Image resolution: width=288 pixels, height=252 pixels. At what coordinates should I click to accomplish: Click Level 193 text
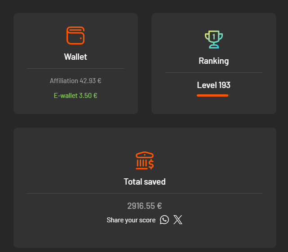tap(213, 85)
